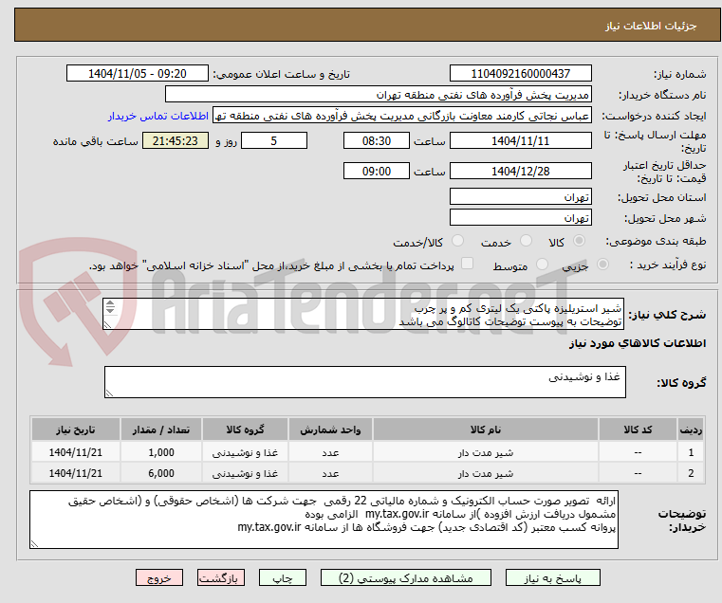Click the پاسخ به نیاز button
This screenshot has width=722, height=603.
552,577
